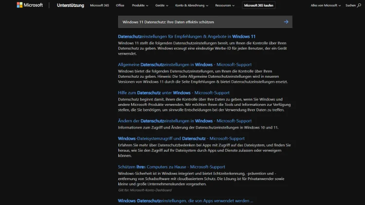Open Windows-Datenschutzeinstellungen von Apps verwendet result
Image resolution: width=365 pixels, height=205 pixels.
coord(185,201)
